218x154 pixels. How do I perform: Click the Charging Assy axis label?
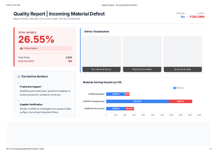point(94,101)
